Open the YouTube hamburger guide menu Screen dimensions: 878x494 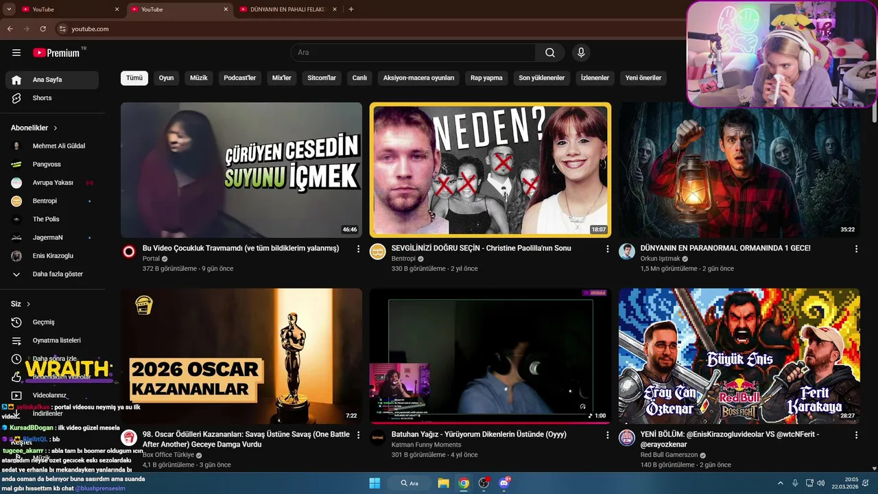16,53
